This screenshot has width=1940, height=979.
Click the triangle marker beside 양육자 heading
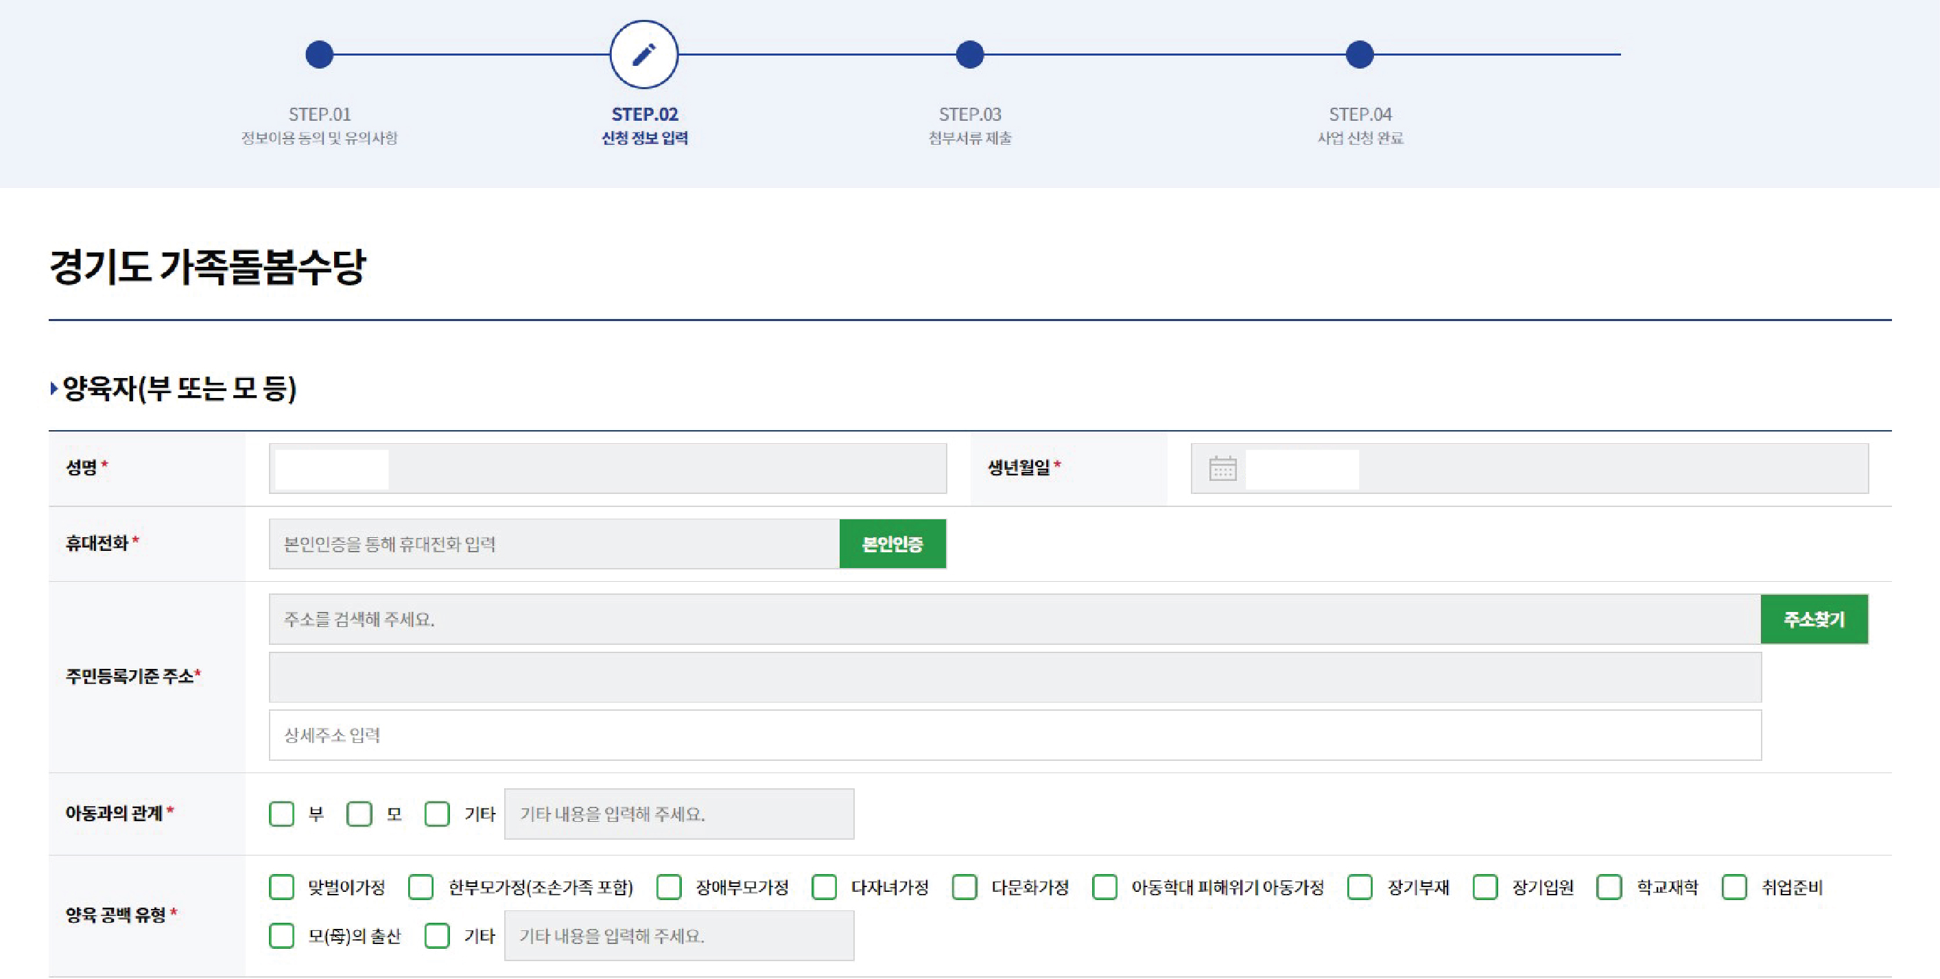pyautogui.click(x=54, y=388)
